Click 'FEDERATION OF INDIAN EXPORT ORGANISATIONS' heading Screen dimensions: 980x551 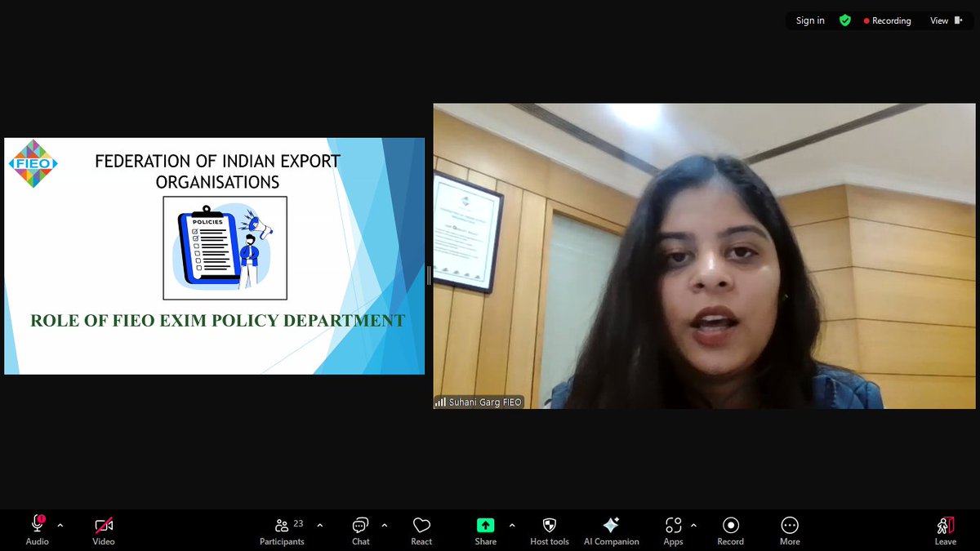coord(217,171)
